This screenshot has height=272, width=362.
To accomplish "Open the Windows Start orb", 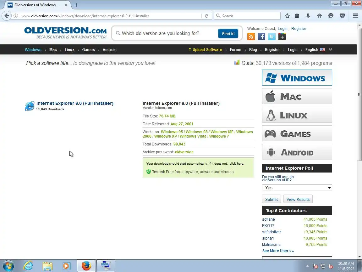I will (x=8, y=266).
